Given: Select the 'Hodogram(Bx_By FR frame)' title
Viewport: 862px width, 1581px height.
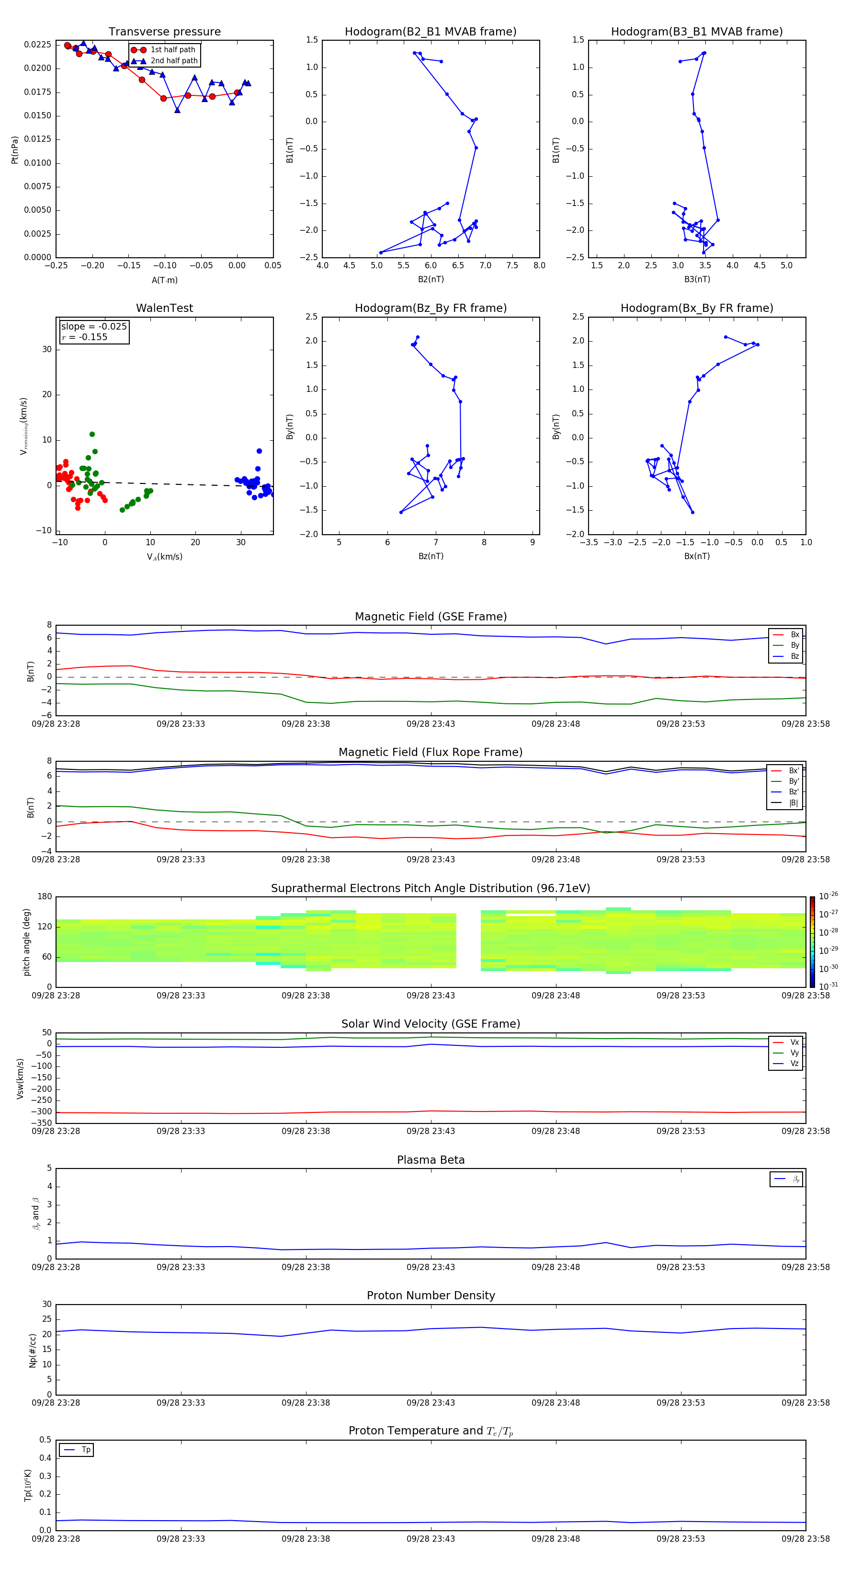Looking at the screenshot, I should [x=697, y=308].
